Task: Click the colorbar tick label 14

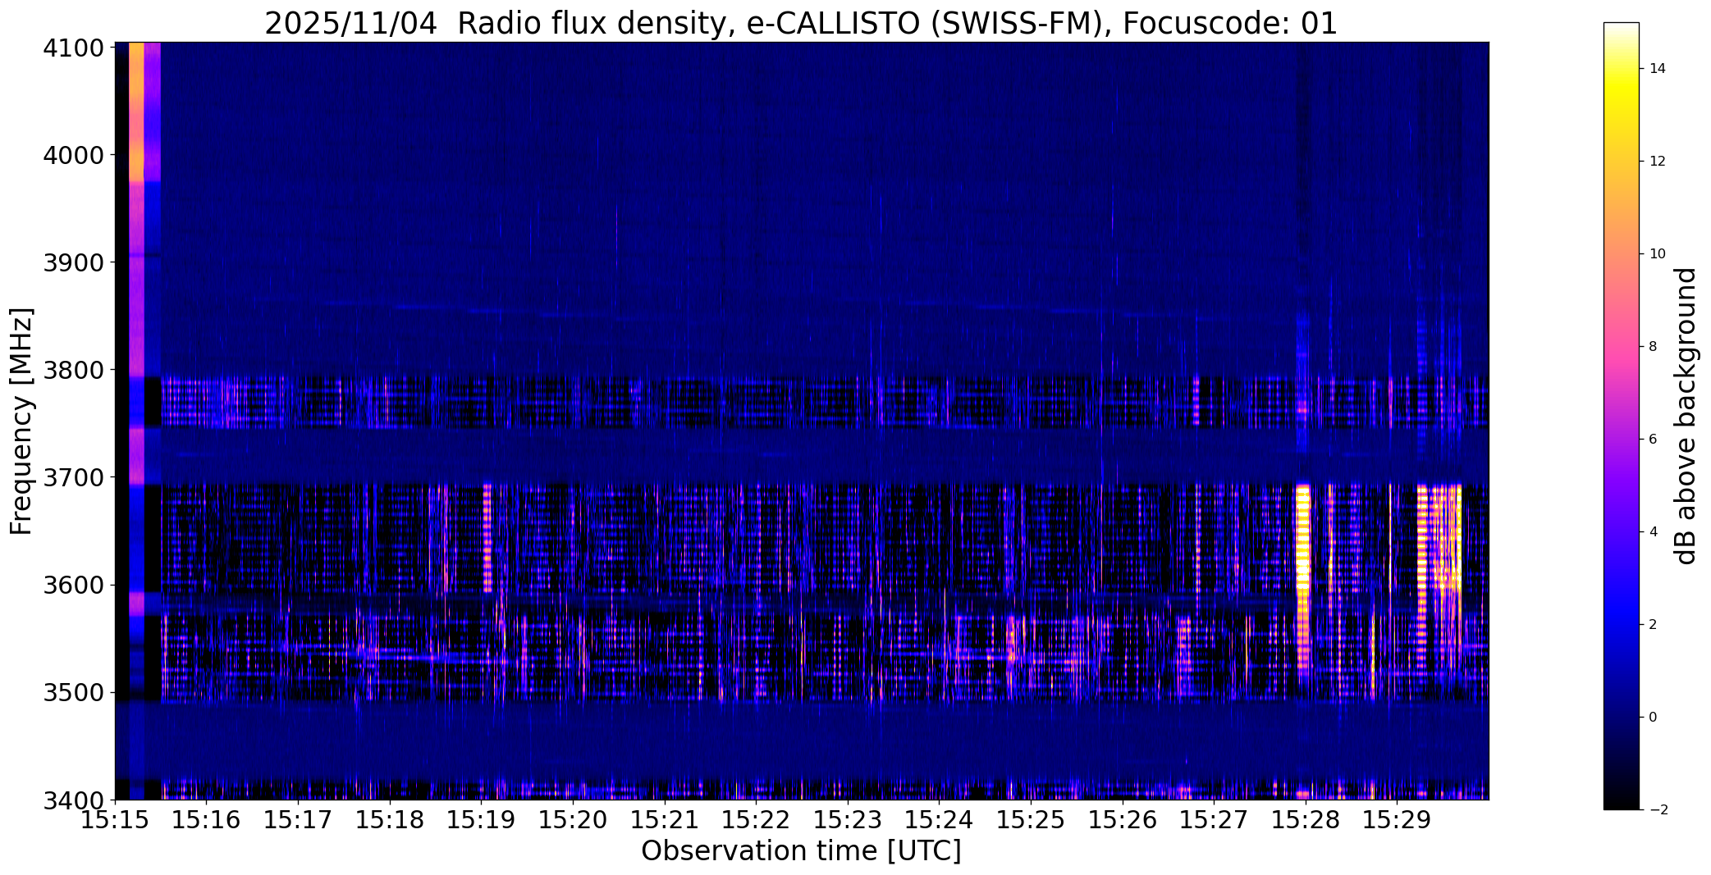Action: pos(1657,69)
